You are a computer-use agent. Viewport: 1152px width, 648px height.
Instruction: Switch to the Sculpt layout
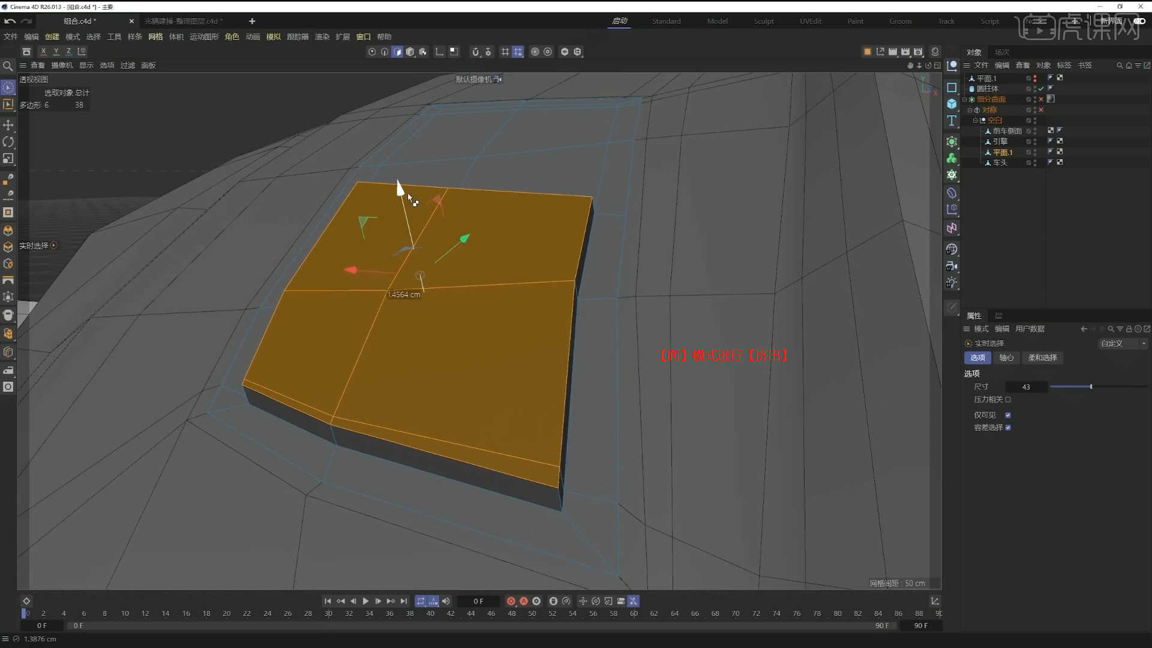pos(763,21)
